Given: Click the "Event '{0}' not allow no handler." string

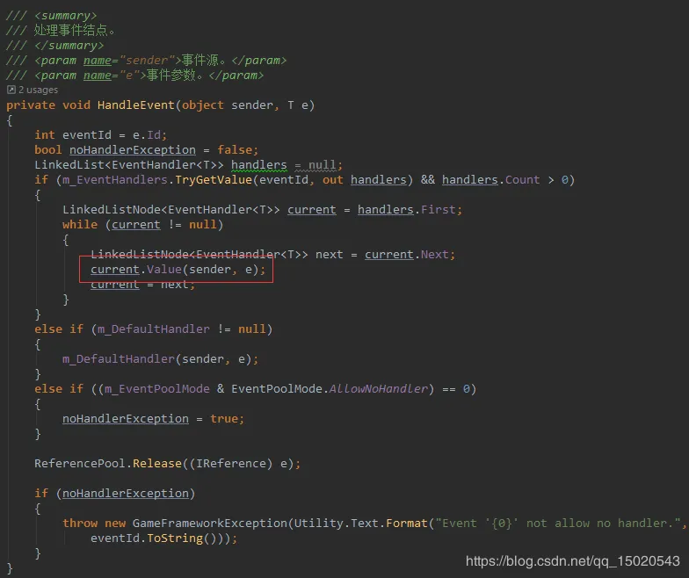Looking at the screenshot, I should pyautogui.click(x=557, y=524).
